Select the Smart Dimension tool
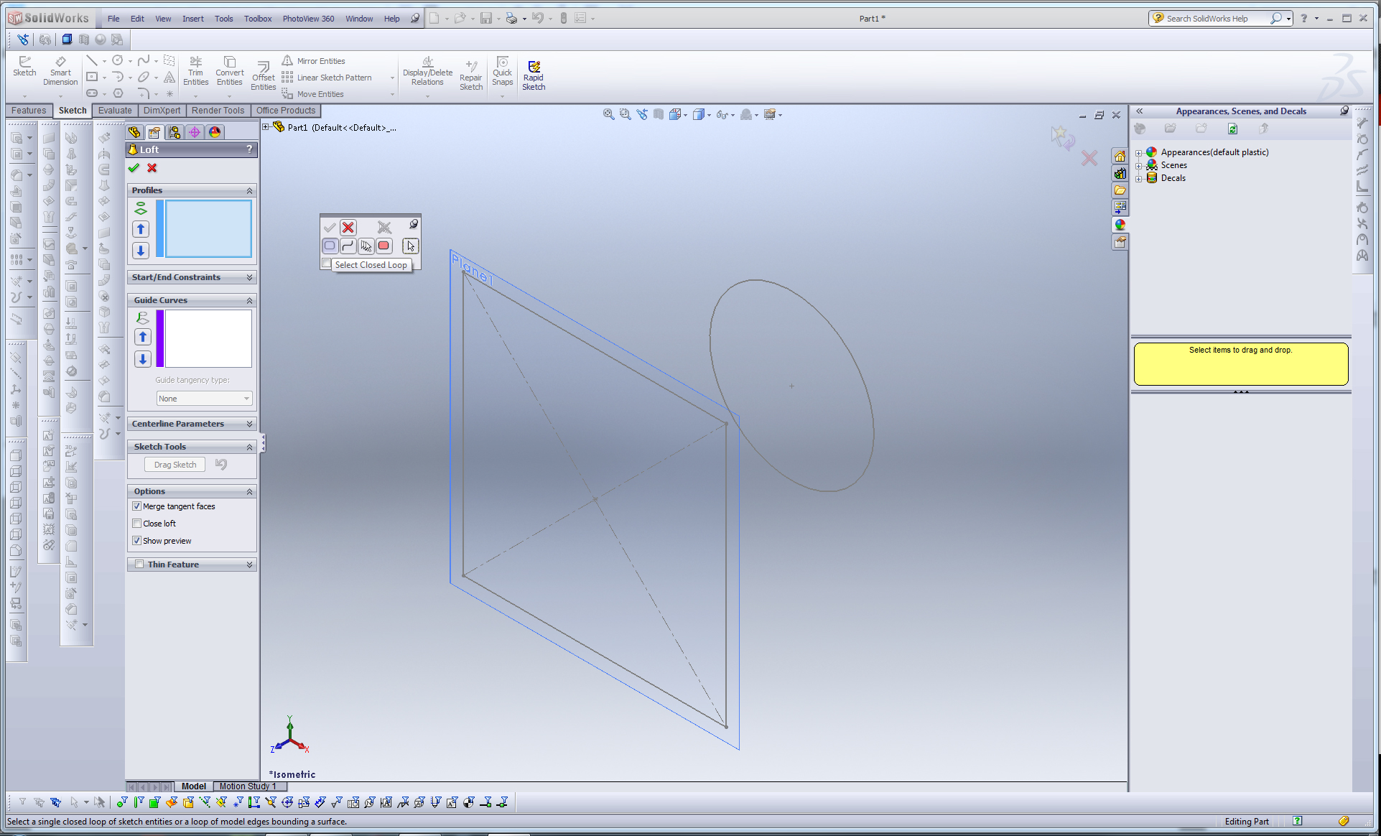Image resolution: width=1381 pixels, height=836 pixels. click(x=60, y=71)
